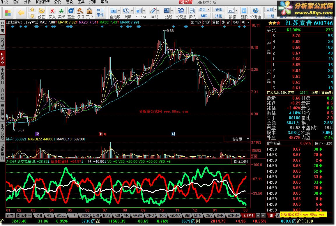This screenshot has width=336, height=226.
Task: Expand the chart options arrow beside 预测
Action: tap(248, 22)
